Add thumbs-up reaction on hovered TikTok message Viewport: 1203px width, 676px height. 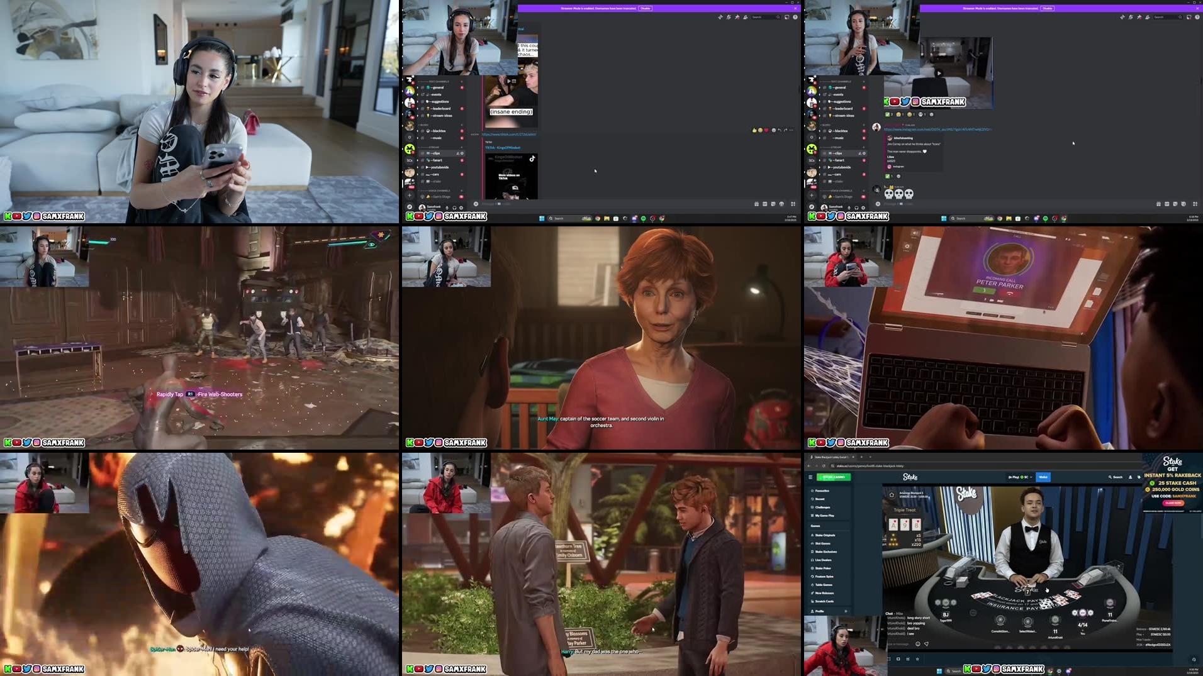[x=754, y=130]
